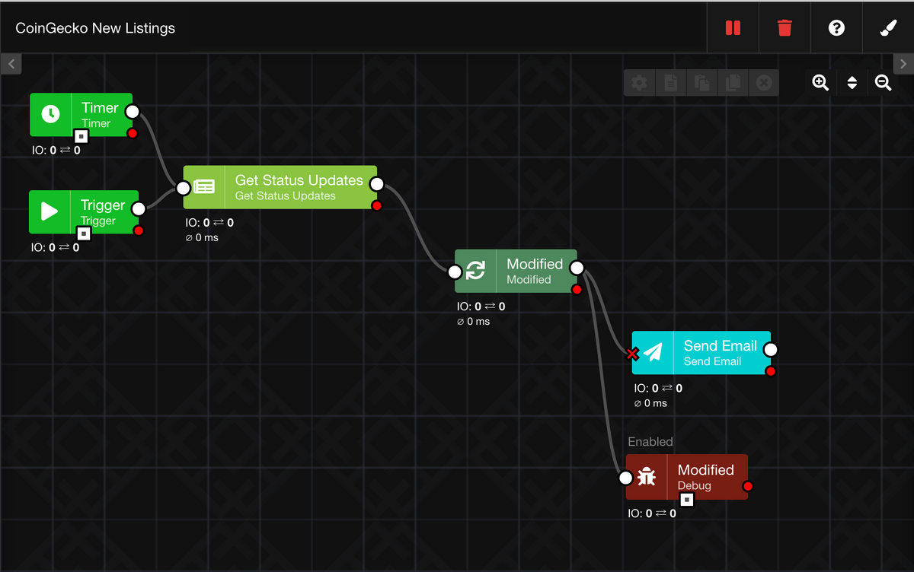The width and height of the screenshot is (914, 572).
Task: Select the Get Status Updates list icon
Action: coord(204,186)
